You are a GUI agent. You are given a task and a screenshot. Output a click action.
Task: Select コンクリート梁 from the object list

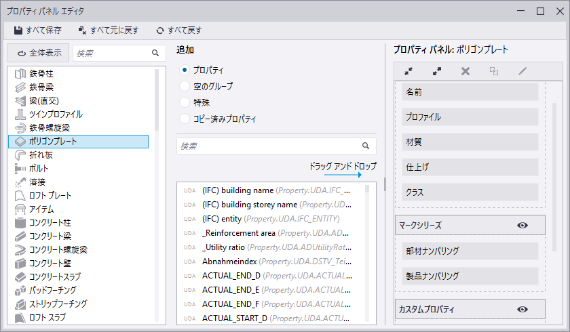click(x=50, y=236)
